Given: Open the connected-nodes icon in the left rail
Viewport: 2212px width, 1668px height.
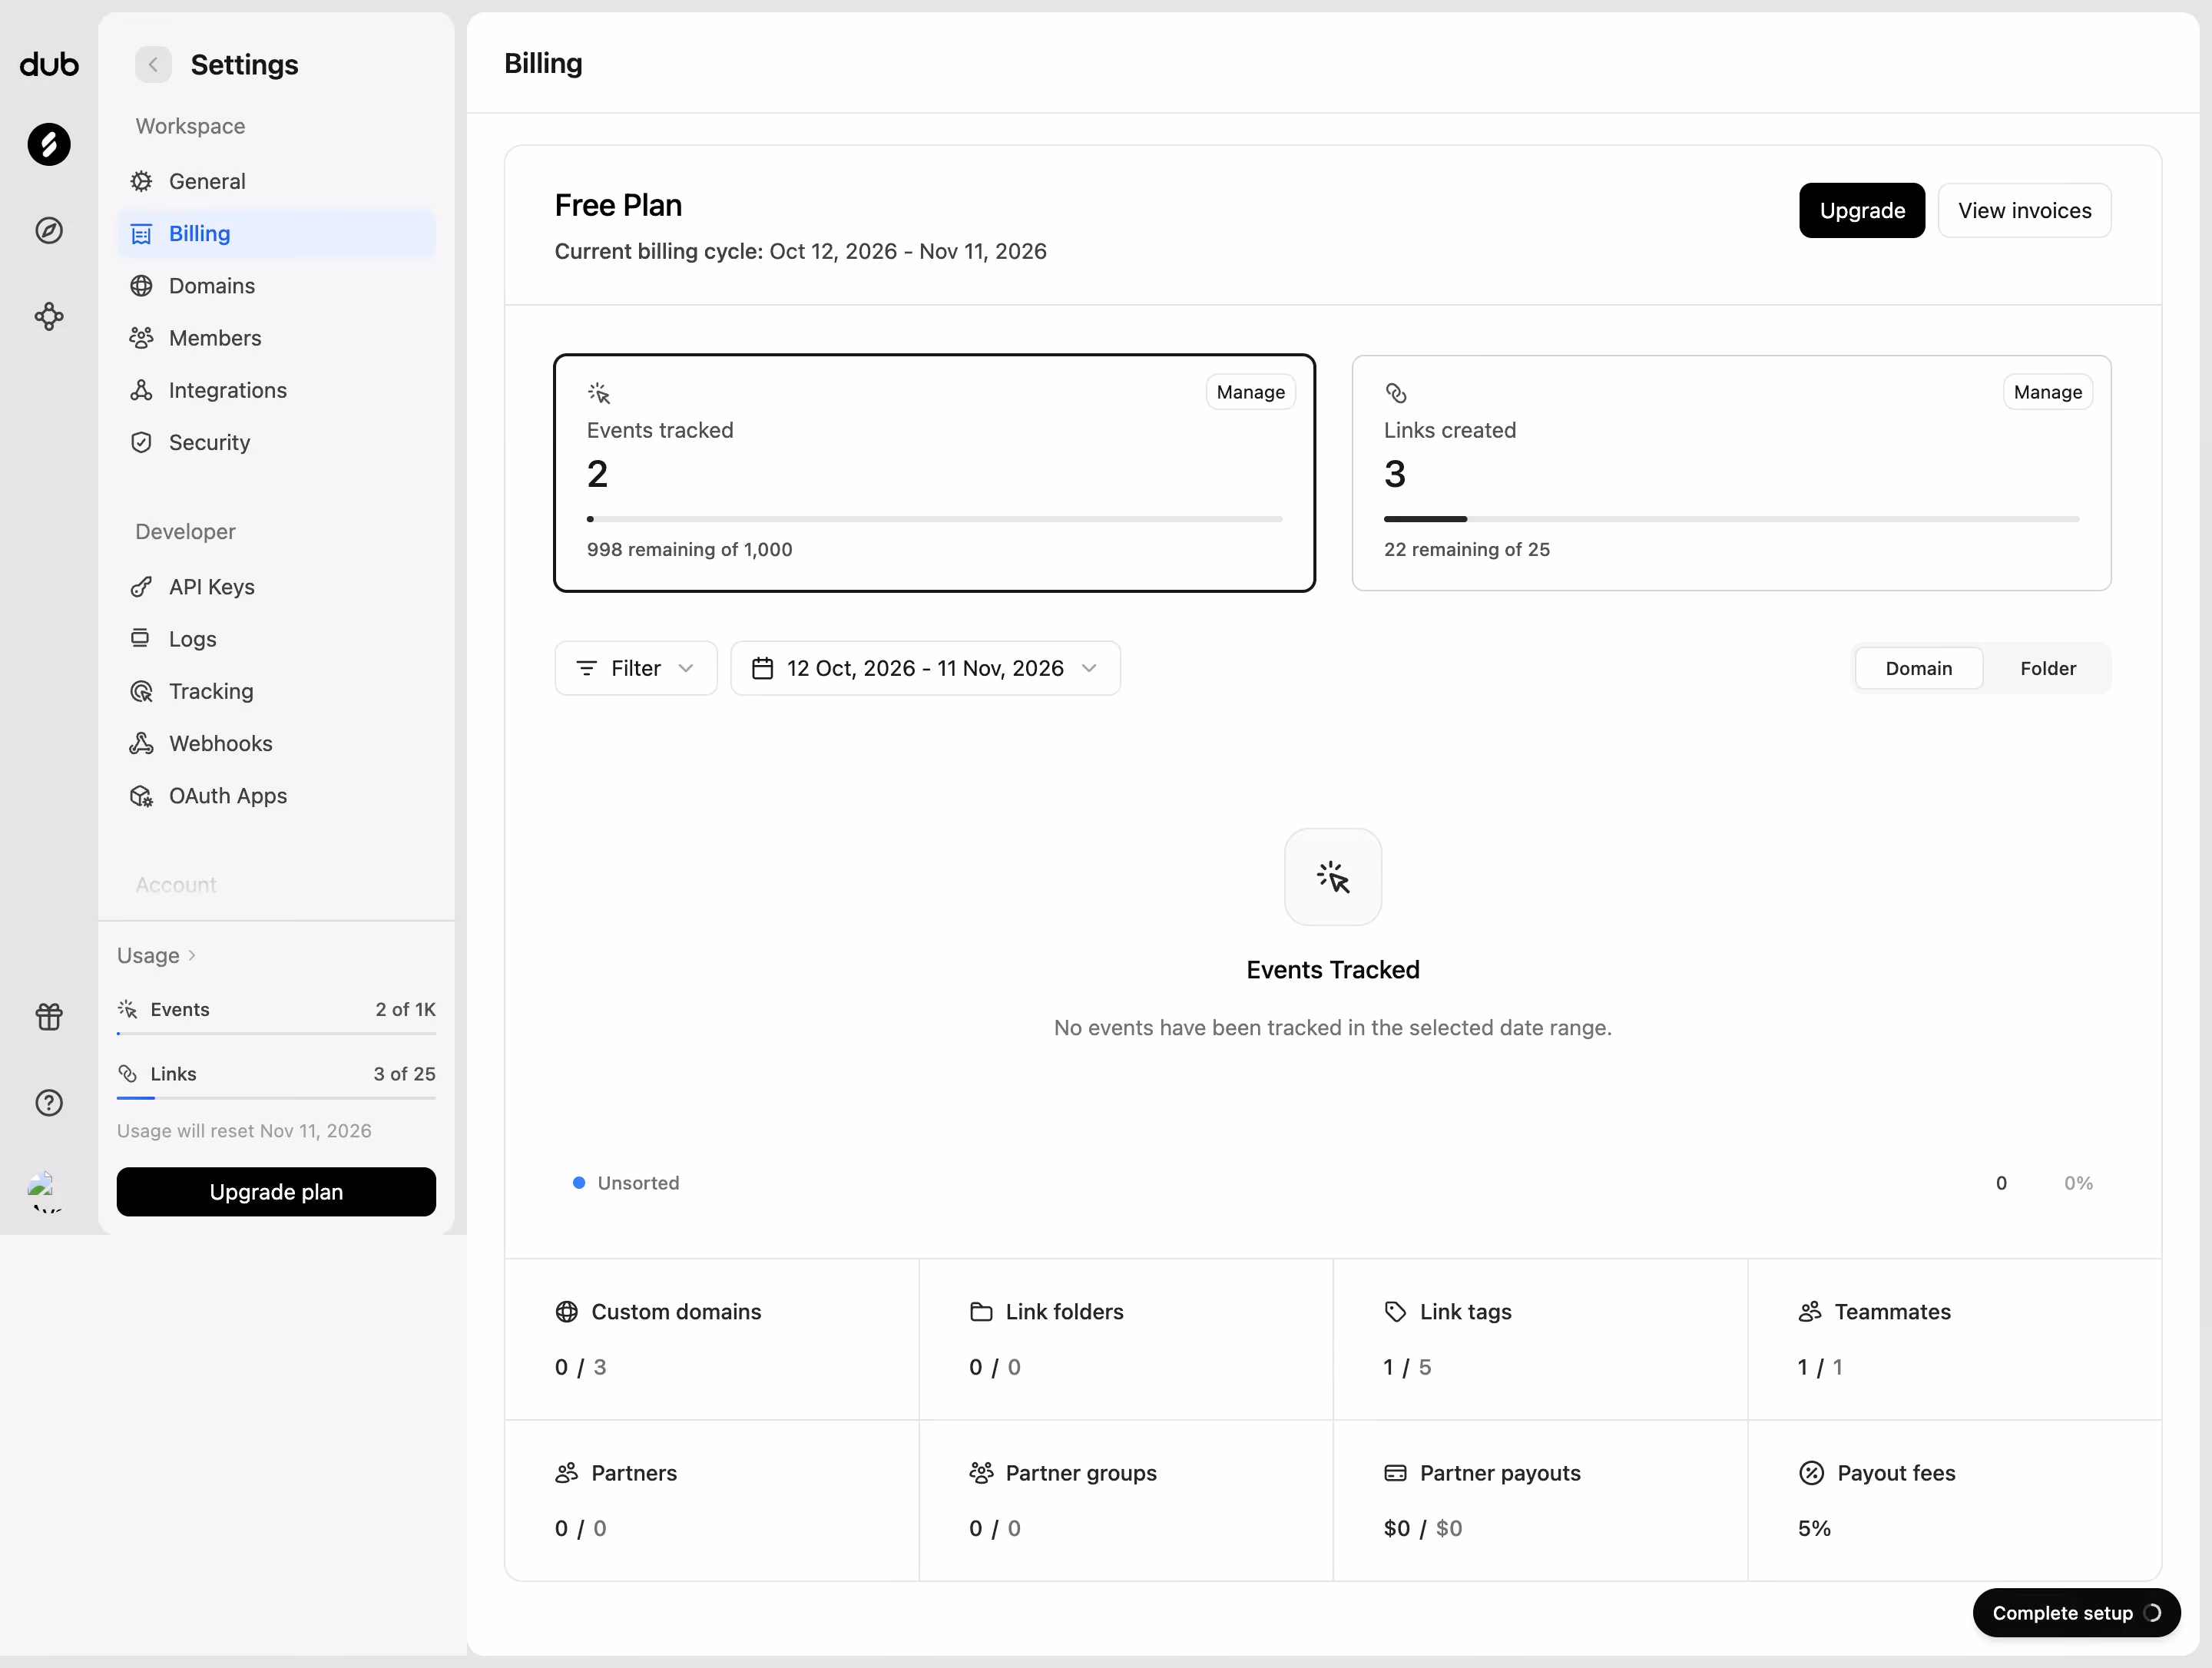Looking at the screenshot, I should click(49, 317).
